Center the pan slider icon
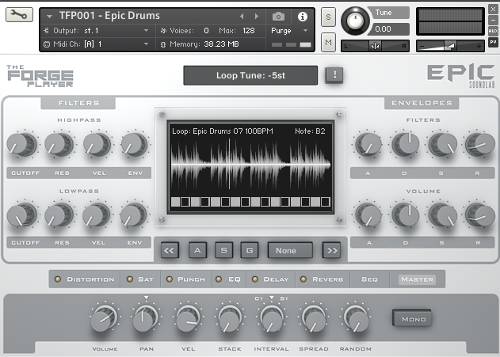 tap(375, 46)
